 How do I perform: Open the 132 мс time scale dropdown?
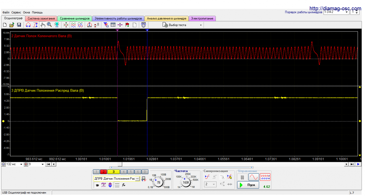tap(14, 164)
